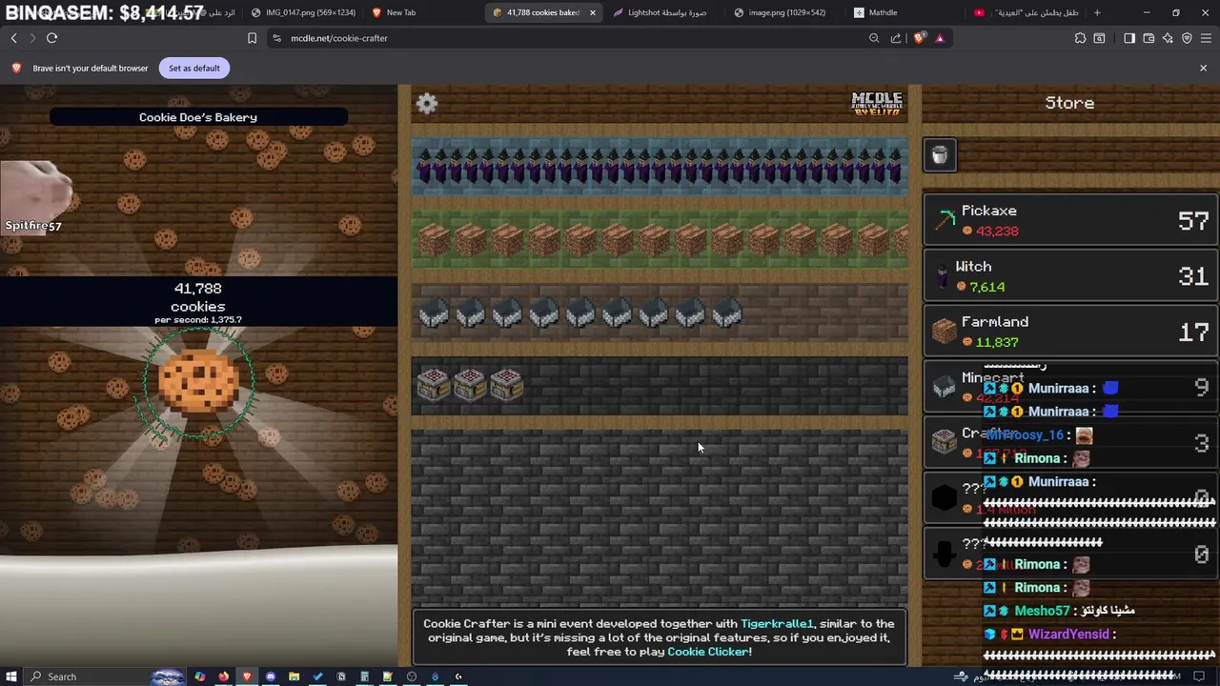Click Set as default button
The image size is (1220, 686).
click(x=193, y=68)
